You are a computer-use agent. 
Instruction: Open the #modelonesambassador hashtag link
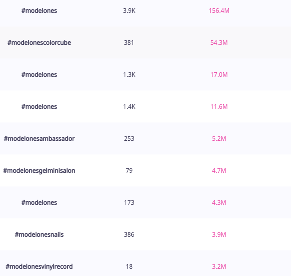pos(39,138)
